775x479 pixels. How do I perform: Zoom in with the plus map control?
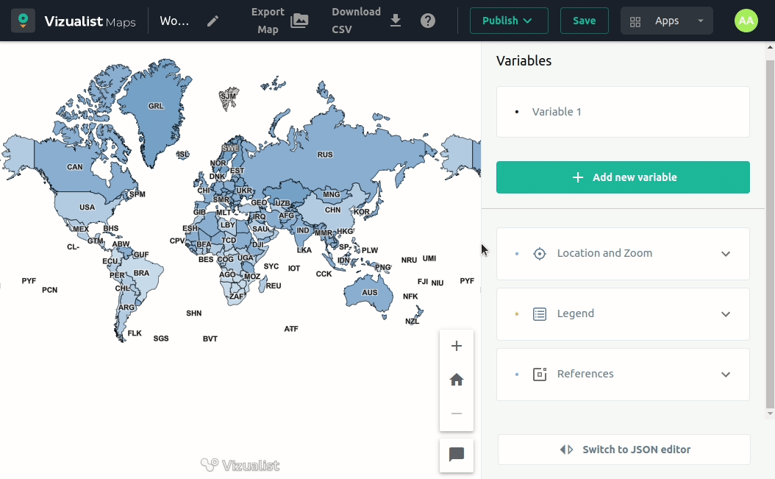[x=457, y=346]
